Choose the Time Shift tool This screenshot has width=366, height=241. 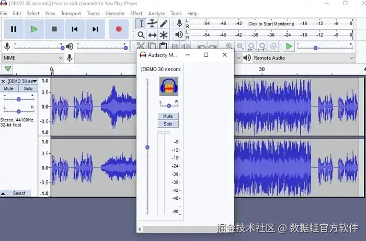point(153,35)
